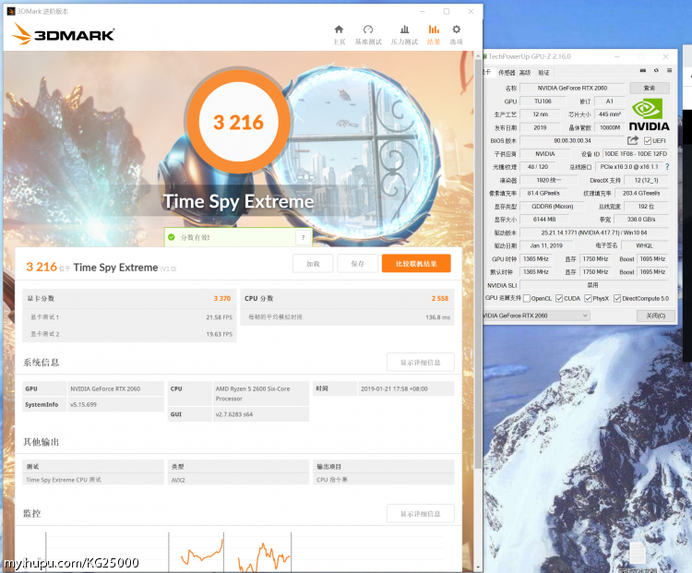
Task: Click the 81.4 GPixel/s pixel fillrate field
Action: pos(543,193)
